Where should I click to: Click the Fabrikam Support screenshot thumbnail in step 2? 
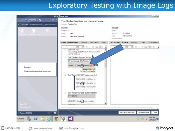(81, 66)
